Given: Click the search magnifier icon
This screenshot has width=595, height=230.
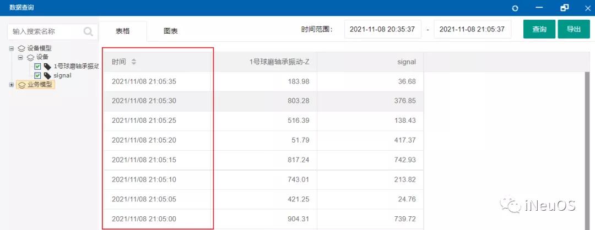Looking at the screenshot, I should (x=88, y=31).
